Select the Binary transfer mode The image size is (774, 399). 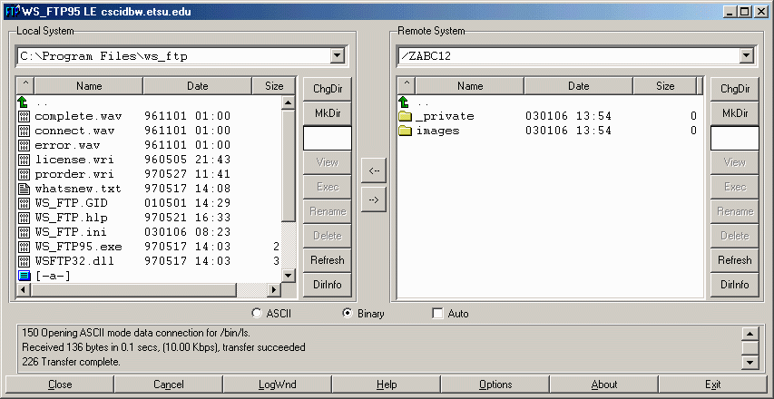click(x=347, y=314)
